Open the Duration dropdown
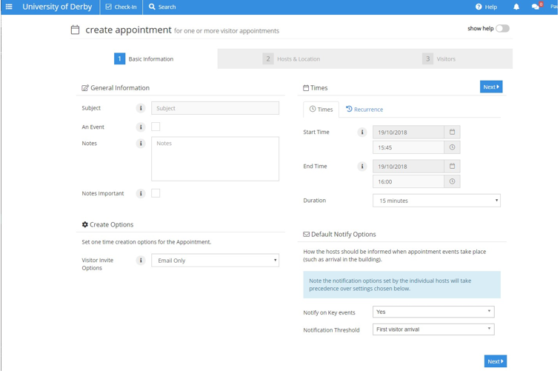 coord(436,201)
